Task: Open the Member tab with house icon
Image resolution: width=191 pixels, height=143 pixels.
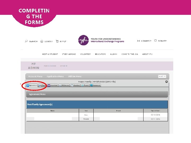Action: click(x=75, y=85)
